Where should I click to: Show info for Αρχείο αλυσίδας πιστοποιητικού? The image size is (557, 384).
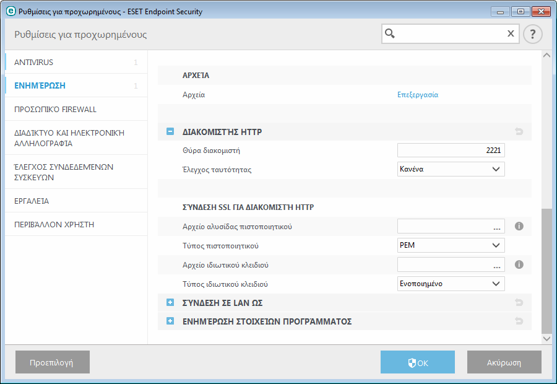click(519, 226)
